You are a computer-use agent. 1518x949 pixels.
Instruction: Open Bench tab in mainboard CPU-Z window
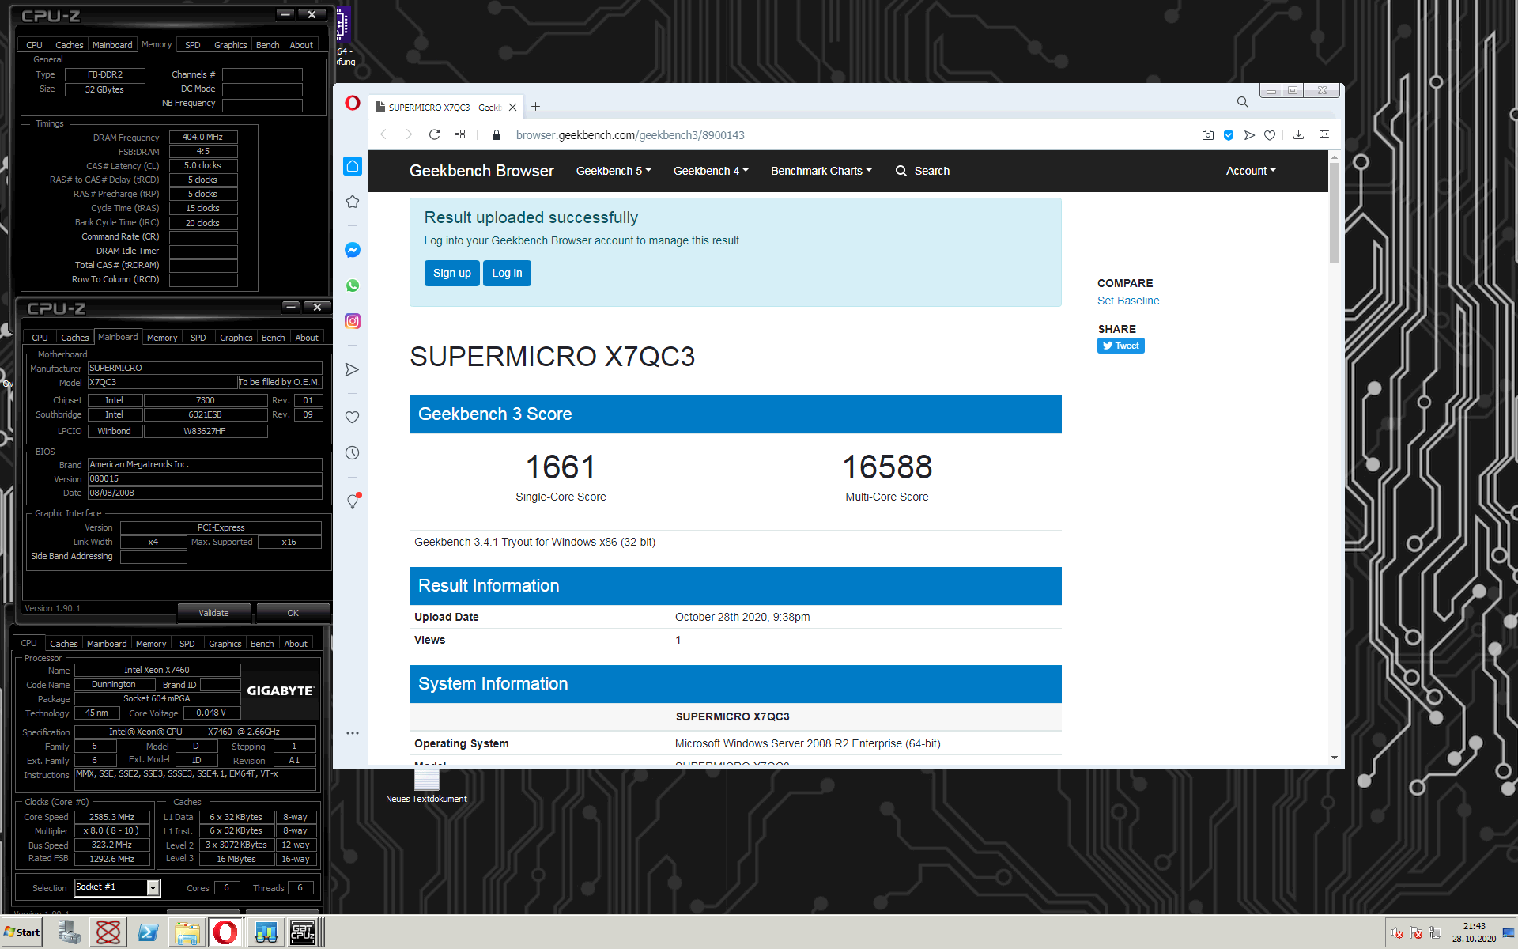[274, 338]
